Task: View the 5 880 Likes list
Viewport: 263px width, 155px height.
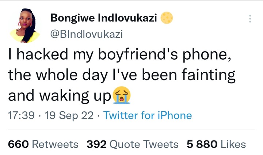Action: coord(216,144)
